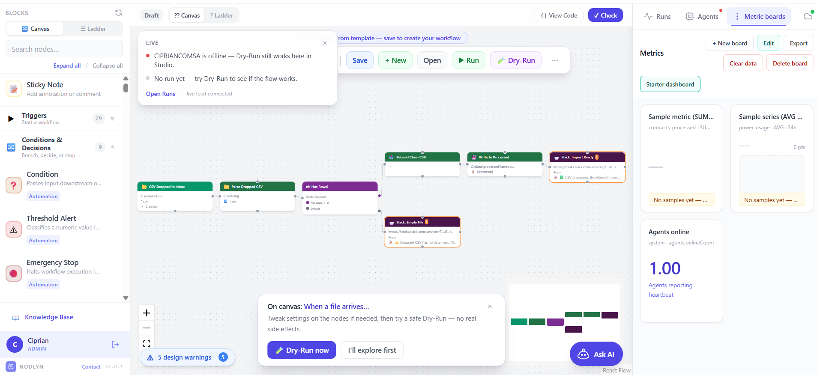Click the logout icon next to Ciprian
This screenshot has height=375, width=817.
point(115,344)
